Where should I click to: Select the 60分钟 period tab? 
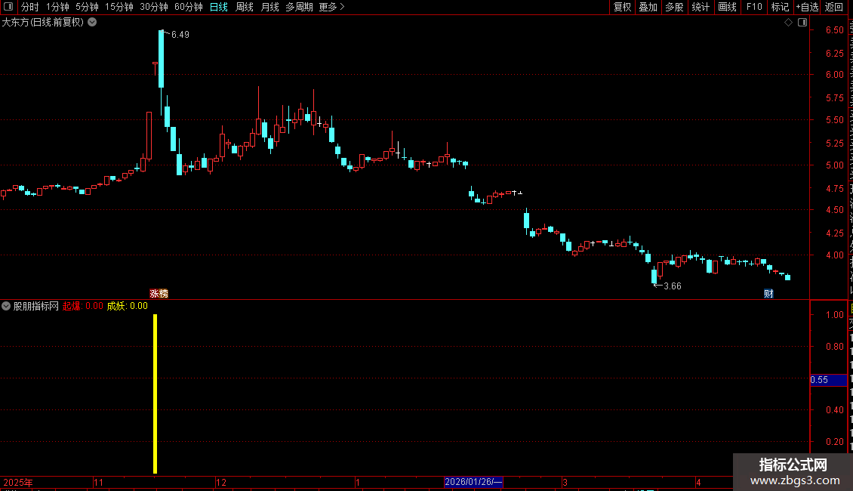coord(188,7)
